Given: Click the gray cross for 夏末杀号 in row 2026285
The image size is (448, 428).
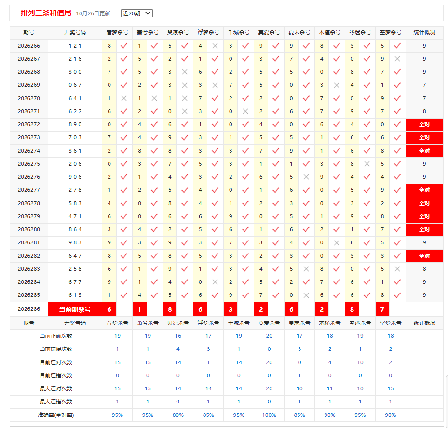Looking at the screenshot, I should (306, 295).
